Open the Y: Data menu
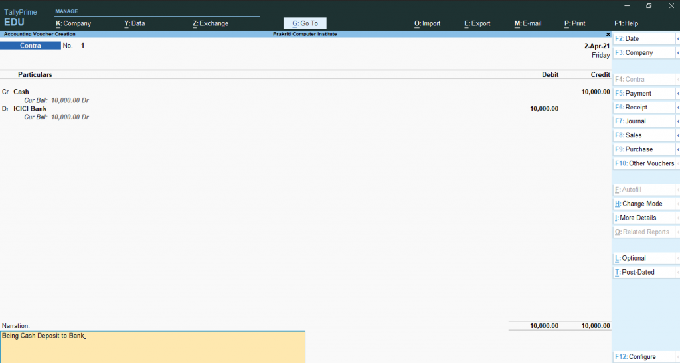Viewport: 680px width, 363px height. [x=135, y=23]
